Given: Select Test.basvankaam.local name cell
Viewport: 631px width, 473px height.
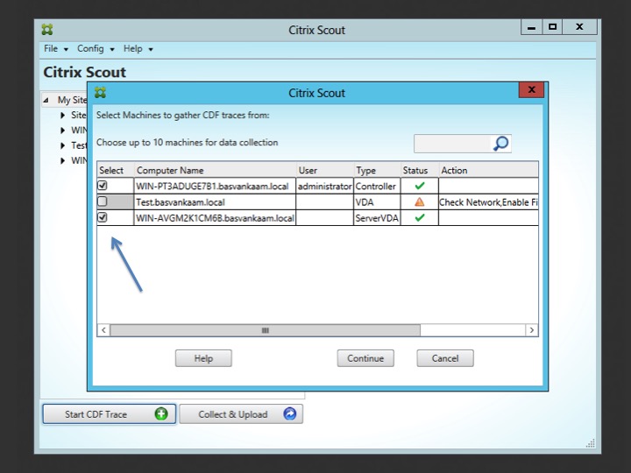Looking at the screenshot, I should 215,202.
